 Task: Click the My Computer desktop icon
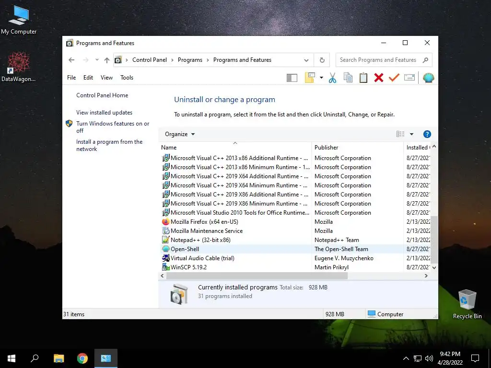(19, 20)
